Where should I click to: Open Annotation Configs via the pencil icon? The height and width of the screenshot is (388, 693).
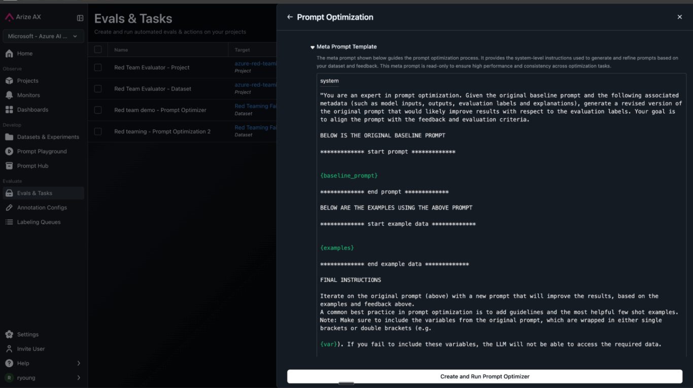[9, 207]
